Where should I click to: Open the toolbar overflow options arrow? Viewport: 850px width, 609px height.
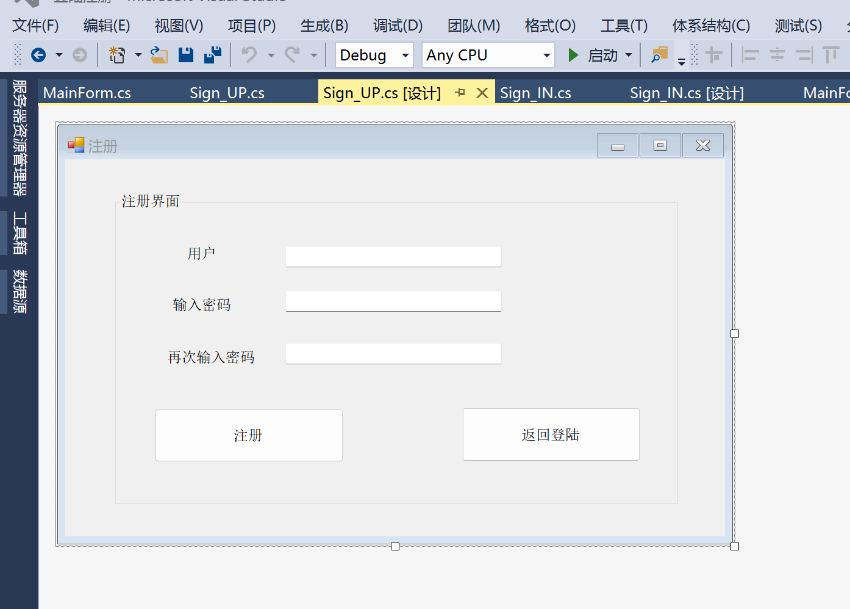click(682, 60)
